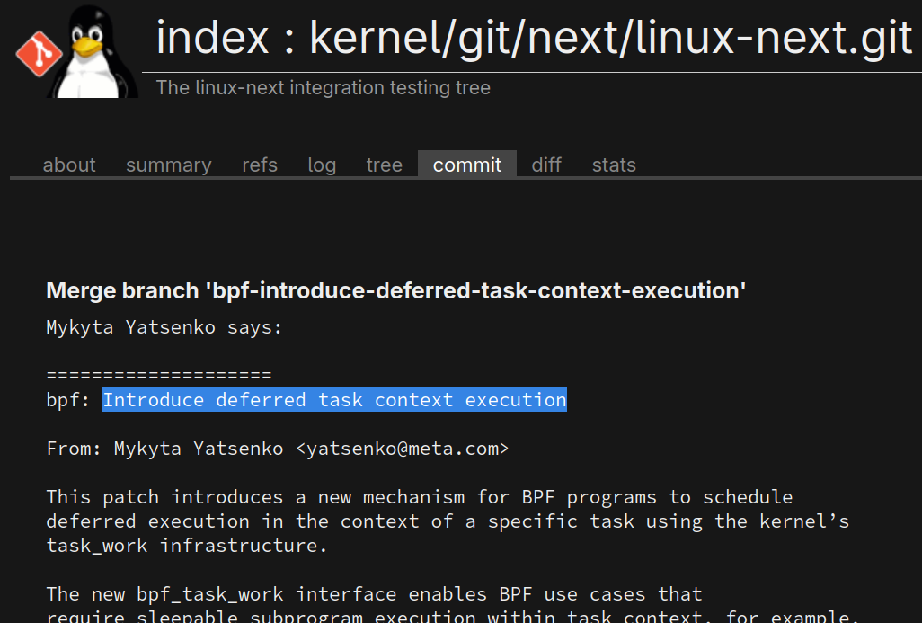Open the kernel/git/next/linux-next.git repository link
This screenshot has height=623, width=922.
pos(611,38)
